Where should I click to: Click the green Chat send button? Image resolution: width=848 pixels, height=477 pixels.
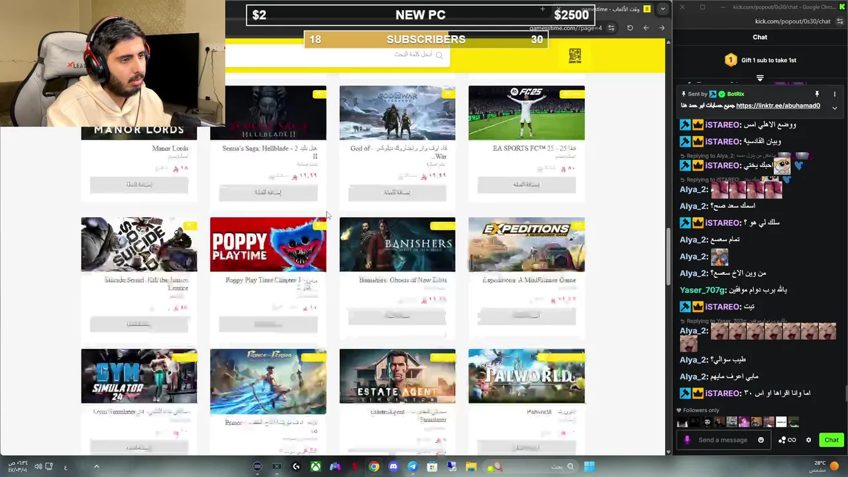(831, 440)
